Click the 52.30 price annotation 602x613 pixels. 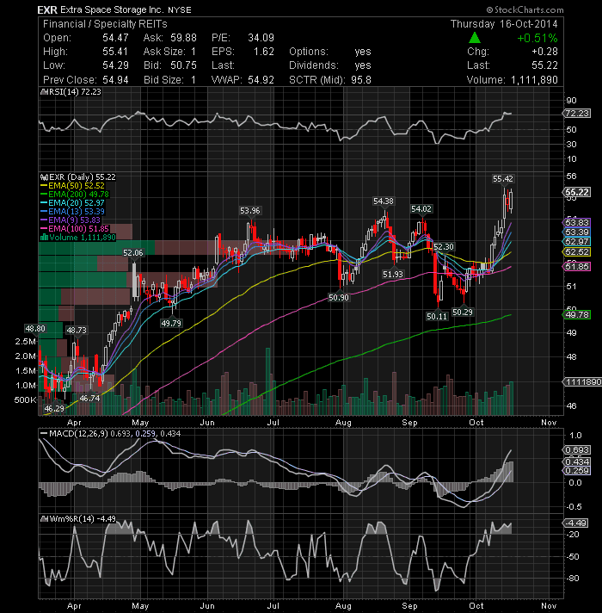tap(444, 247)
